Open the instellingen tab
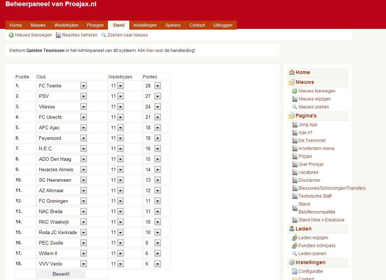Screen dimensions: 386x280 145,25
